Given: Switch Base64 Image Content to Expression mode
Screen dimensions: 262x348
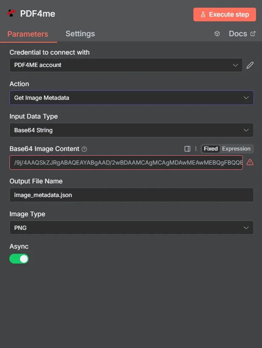Looking at the screenshot, I should click(x=236, y=149).
